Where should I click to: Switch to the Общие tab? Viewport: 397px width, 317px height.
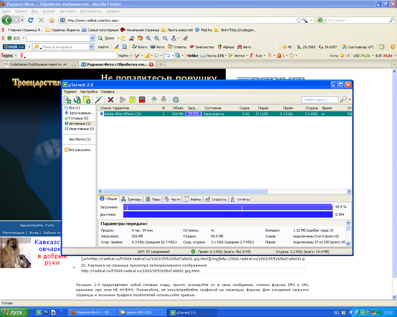coord(109,199)
